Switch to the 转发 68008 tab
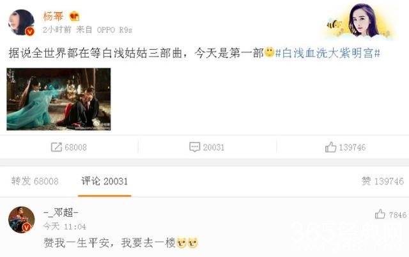 click(35, 181)
